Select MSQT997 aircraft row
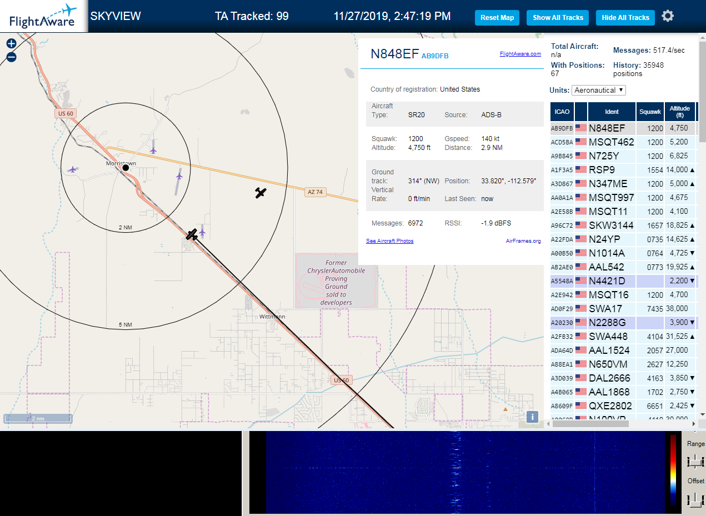 [x=623, y=198]
